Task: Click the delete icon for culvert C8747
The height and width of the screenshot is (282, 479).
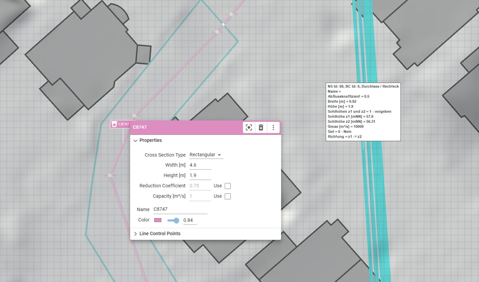Action: coord(261,127)
